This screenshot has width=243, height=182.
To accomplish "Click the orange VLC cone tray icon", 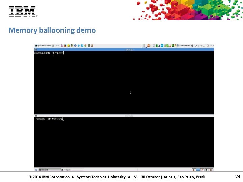I will pos(170,46).
